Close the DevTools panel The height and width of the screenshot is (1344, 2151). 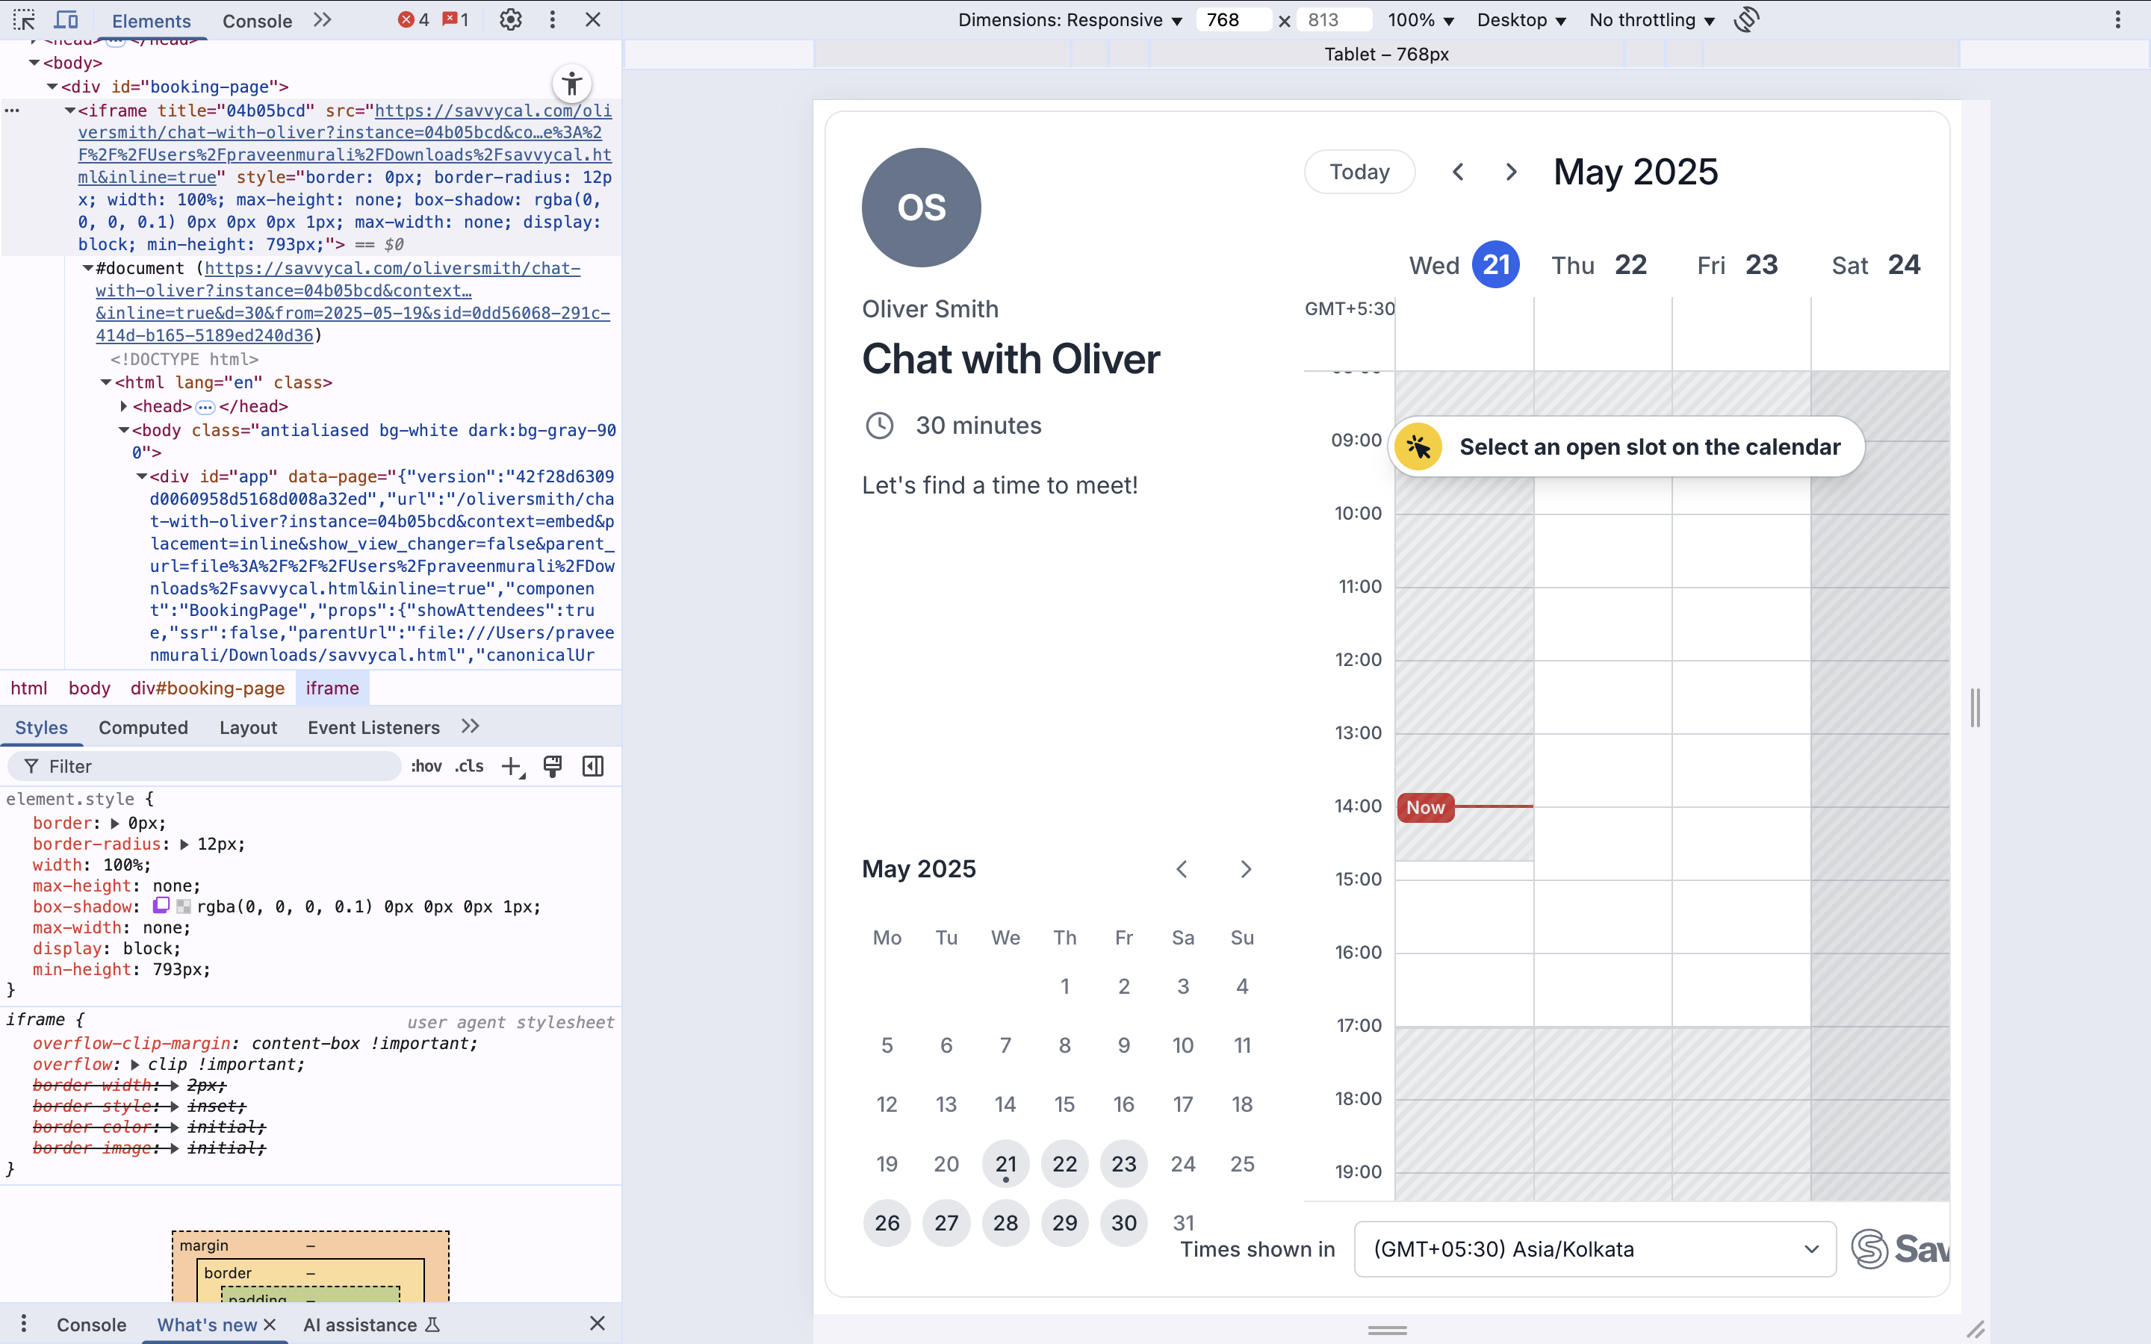[593, 19]
